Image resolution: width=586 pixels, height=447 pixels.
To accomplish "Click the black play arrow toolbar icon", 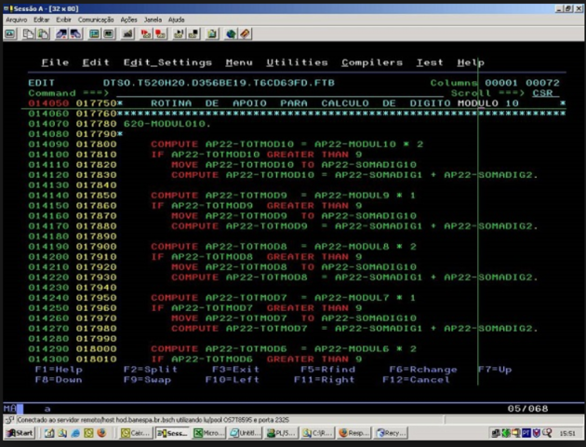I will [x=179, y=34].
